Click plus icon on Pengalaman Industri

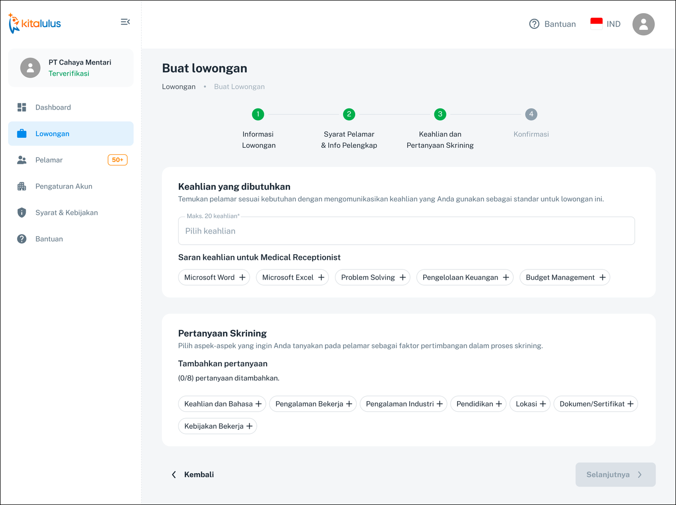(x=439, y=404)
